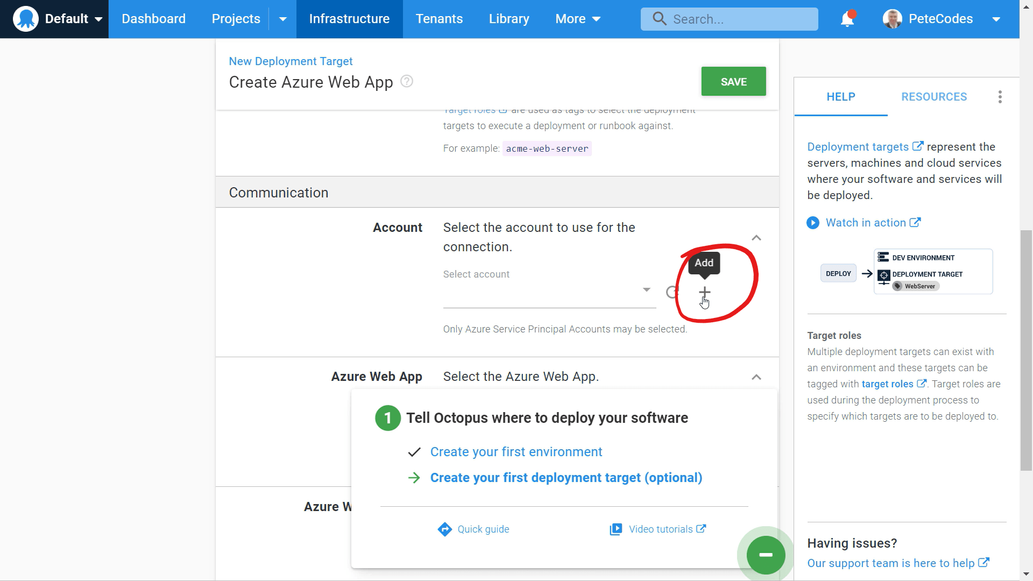Click the acme-web-server example text
The image size is (1033, 581).
pyautogui.click(x=547, y=148)
